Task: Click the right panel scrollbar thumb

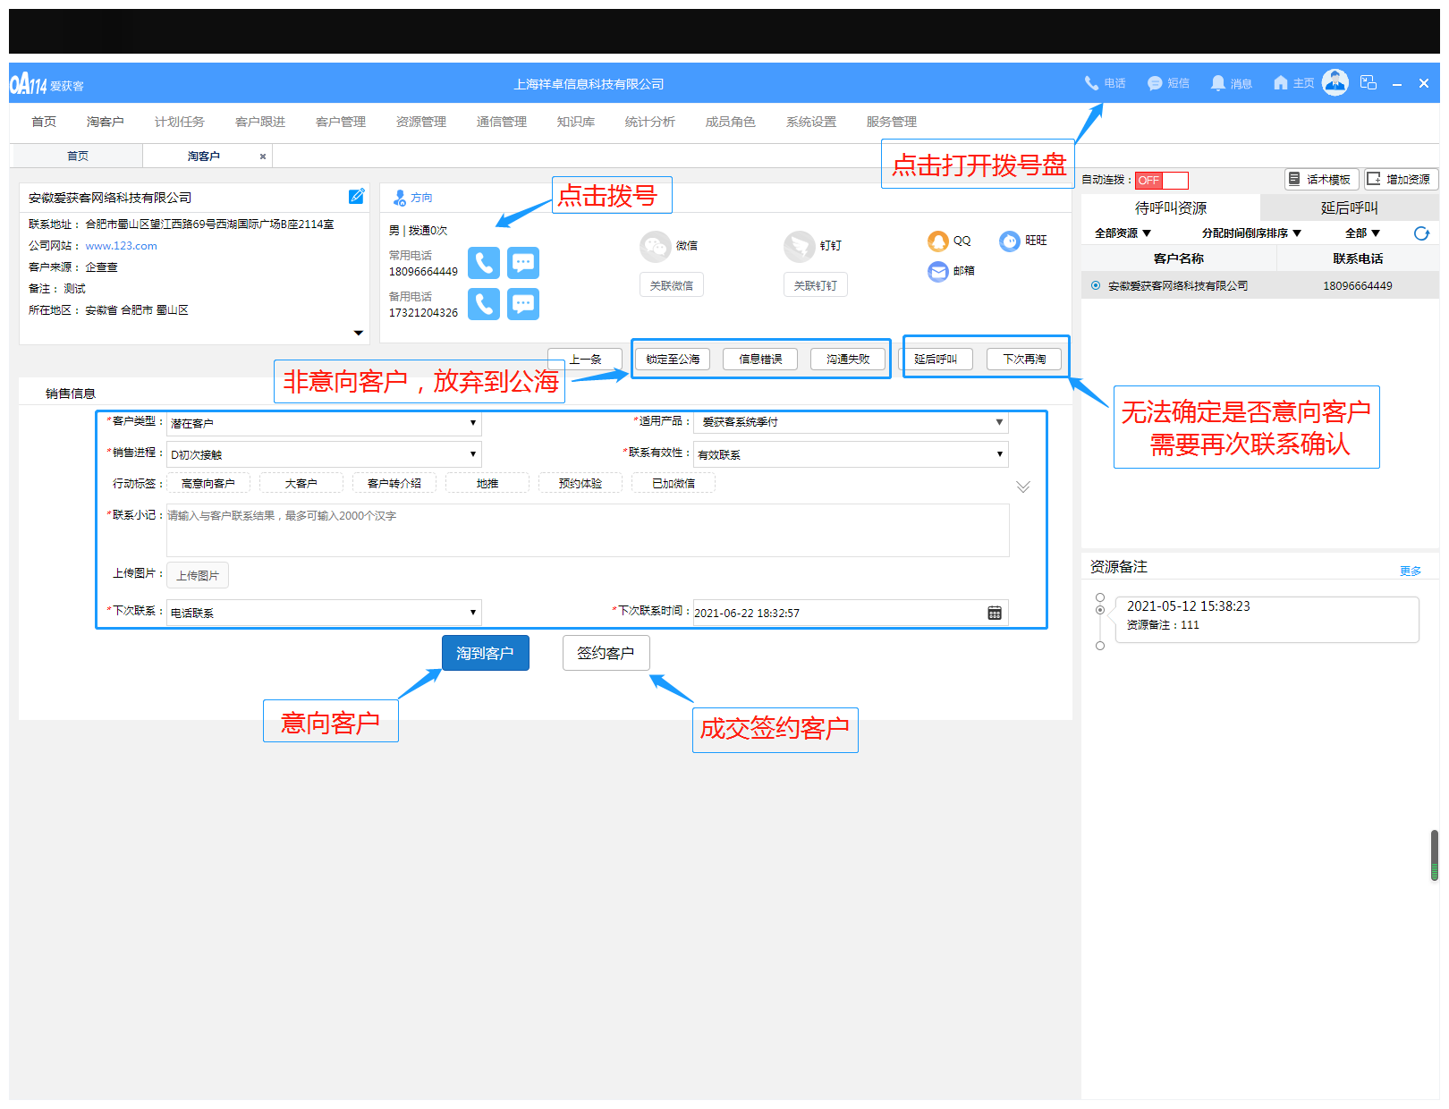Action: click(x=1435, y=855)
